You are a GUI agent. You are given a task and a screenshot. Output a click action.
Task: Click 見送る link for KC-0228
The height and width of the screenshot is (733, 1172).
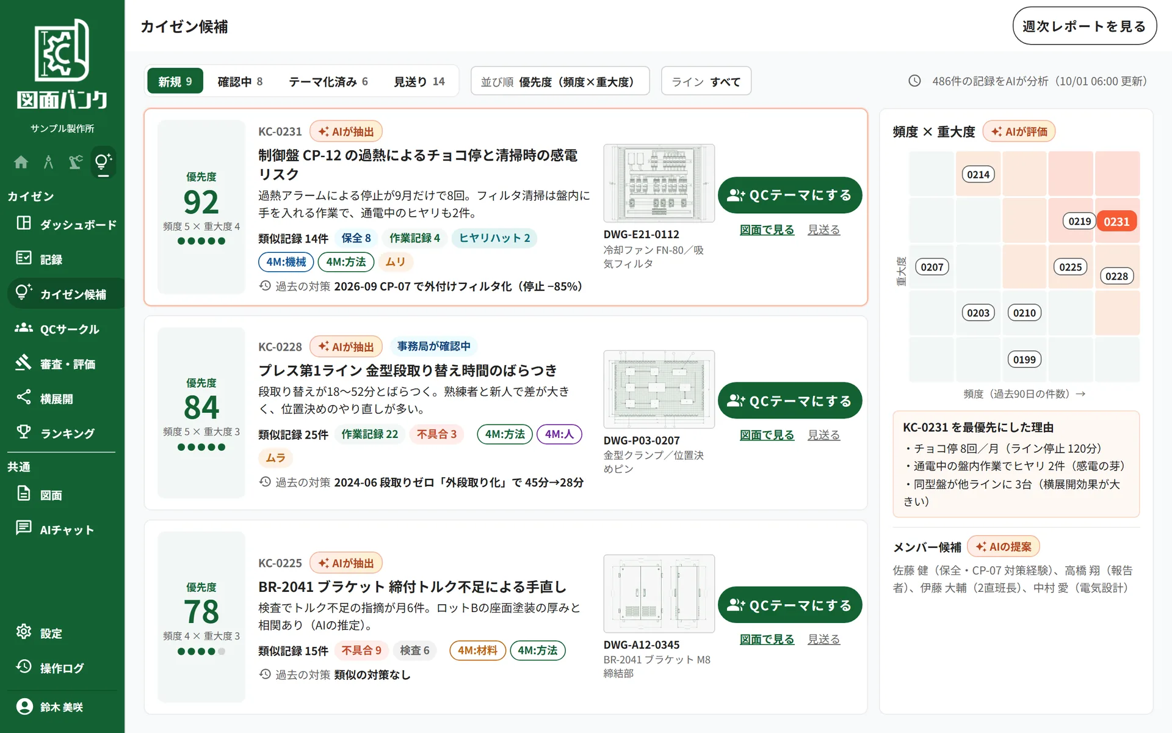[823, 435]
